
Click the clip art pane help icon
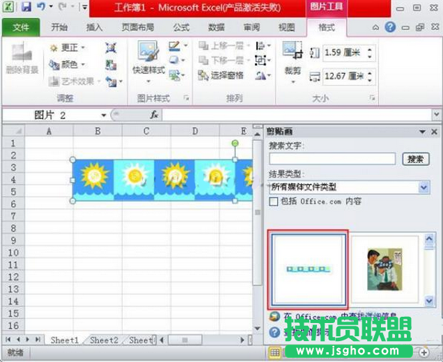[274, 333]
